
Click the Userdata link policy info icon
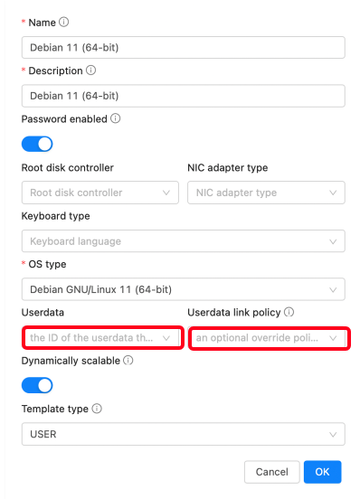pyautogui.click(x=289, y=312)
